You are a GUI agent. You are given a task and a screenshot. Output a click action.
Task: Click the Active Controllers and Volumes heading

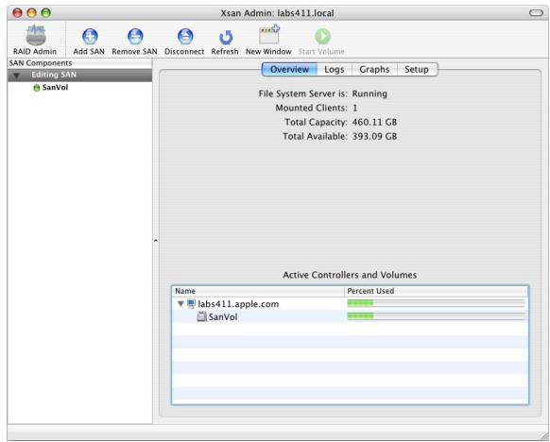350,275
